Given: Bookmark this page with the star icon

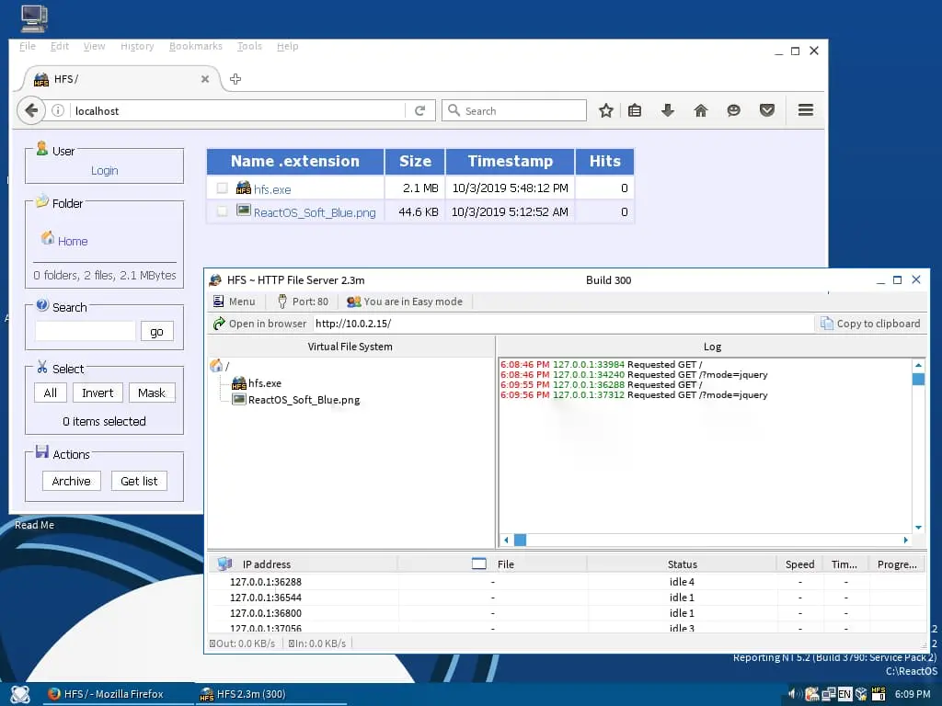Looking at the screenshot, I should [606, 109].
